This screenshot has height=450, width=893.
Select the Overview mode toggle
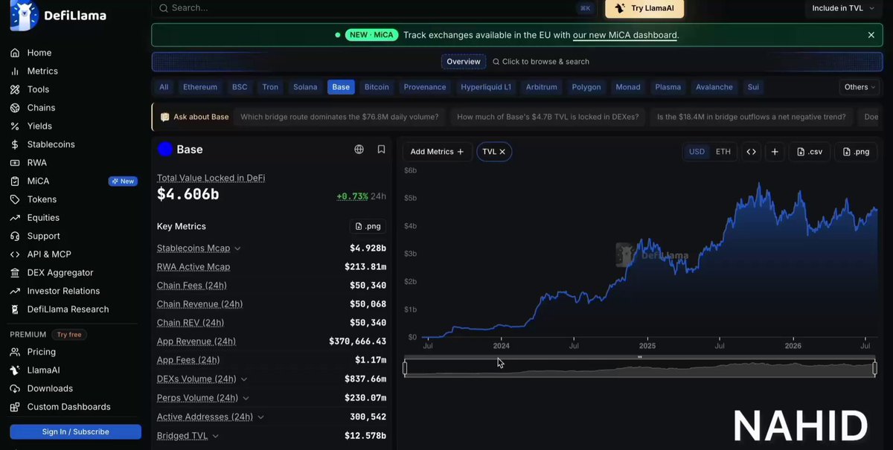pos(464,62)
